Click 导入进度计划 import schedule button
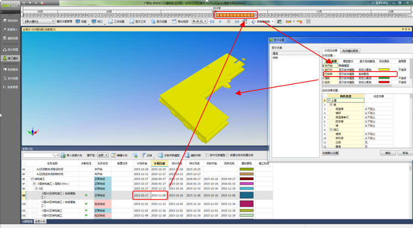 click(71, 155)
